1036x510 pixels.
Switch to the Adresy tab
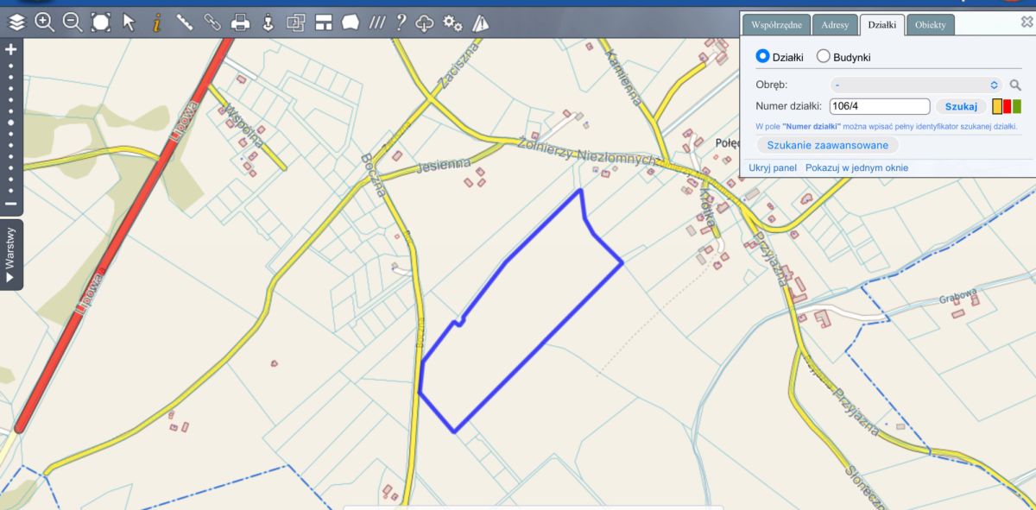pos(835,25)
